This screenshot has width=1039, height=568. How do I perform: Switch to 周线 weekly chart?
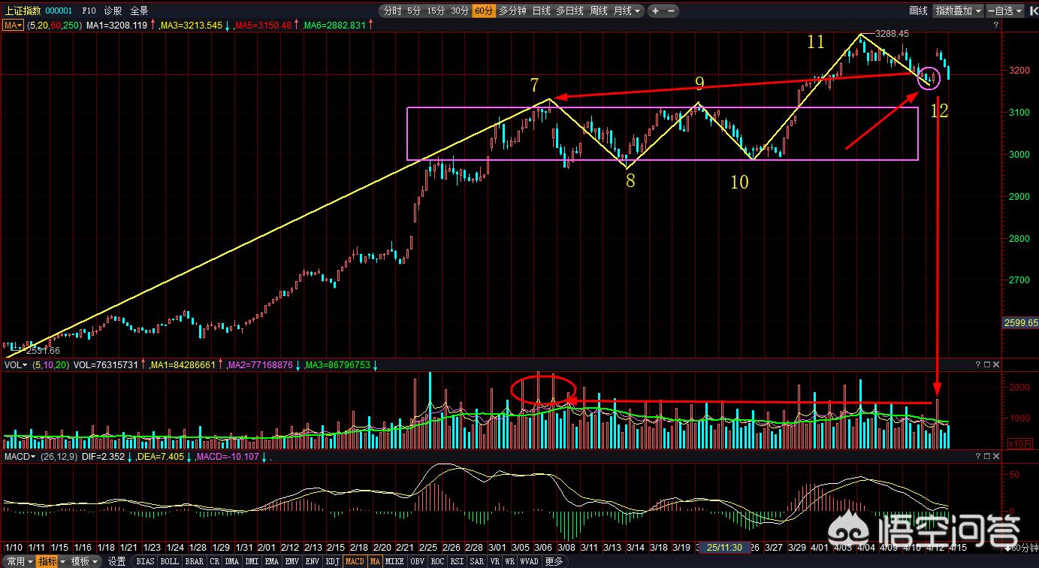pos(599,11)
